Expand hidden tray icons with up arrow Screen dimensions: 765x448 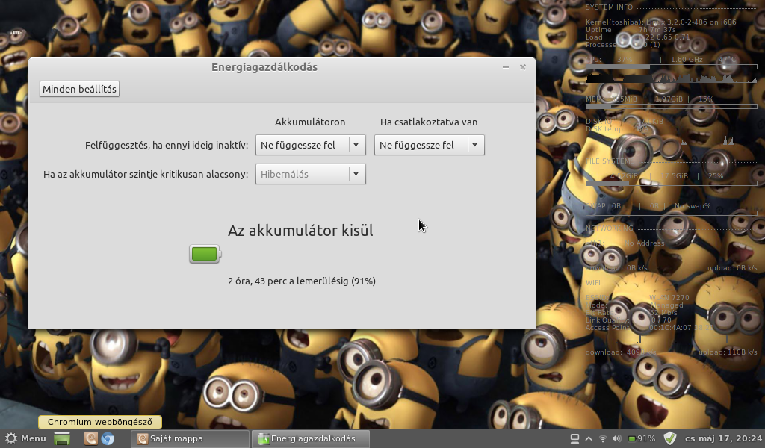pos(589,439)
